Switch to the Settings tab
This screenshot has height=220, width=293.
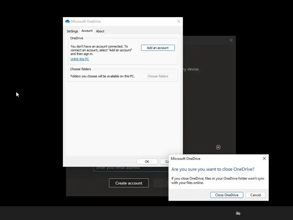72,31
